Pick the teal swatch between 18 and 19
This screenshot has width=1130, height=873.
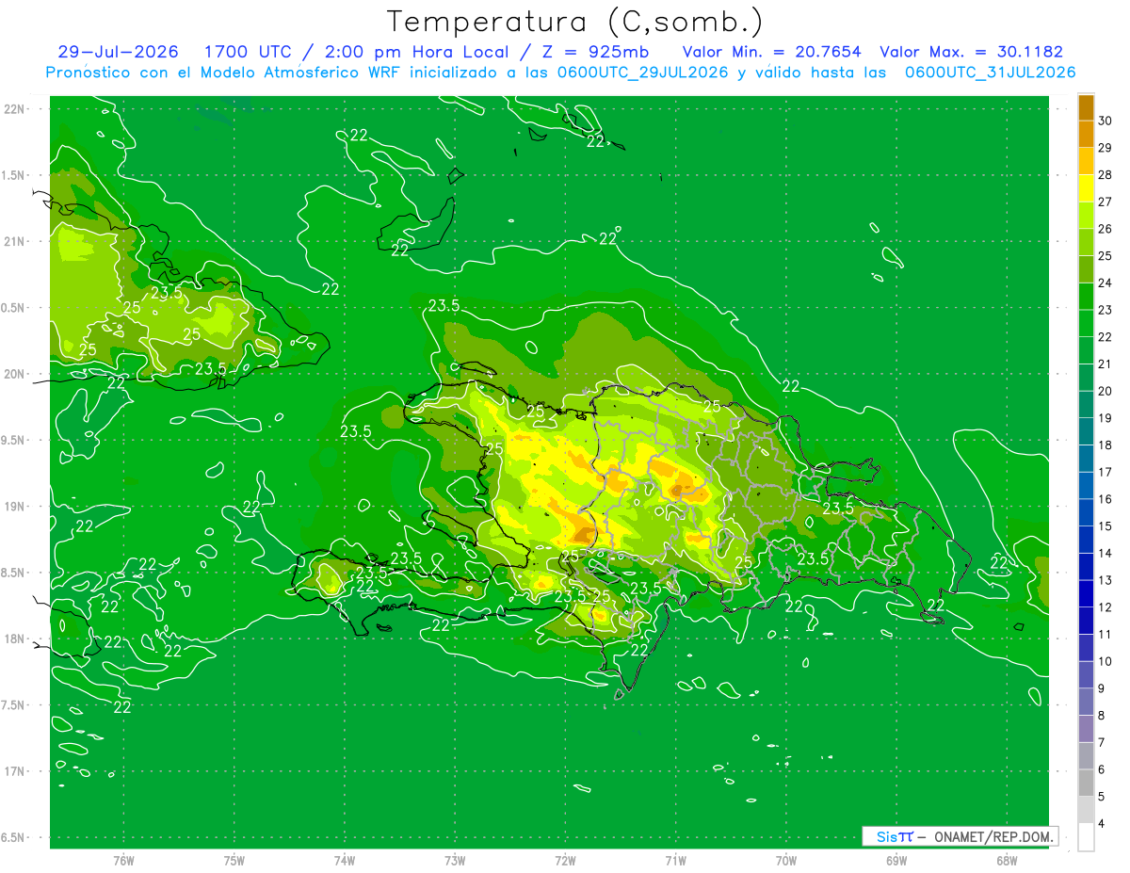click(x=1086, y=431)
